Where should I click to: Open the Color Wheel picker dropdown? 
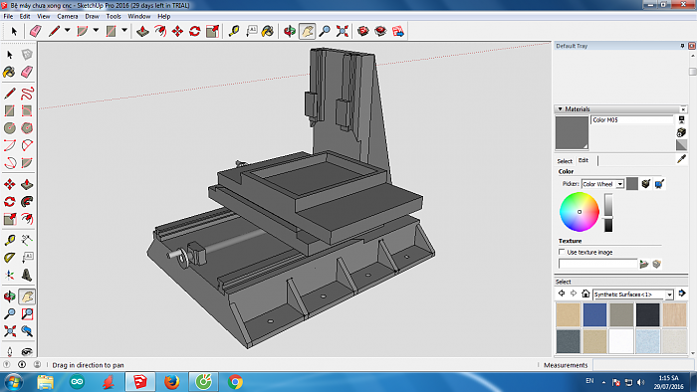click(x=619, y=184)
